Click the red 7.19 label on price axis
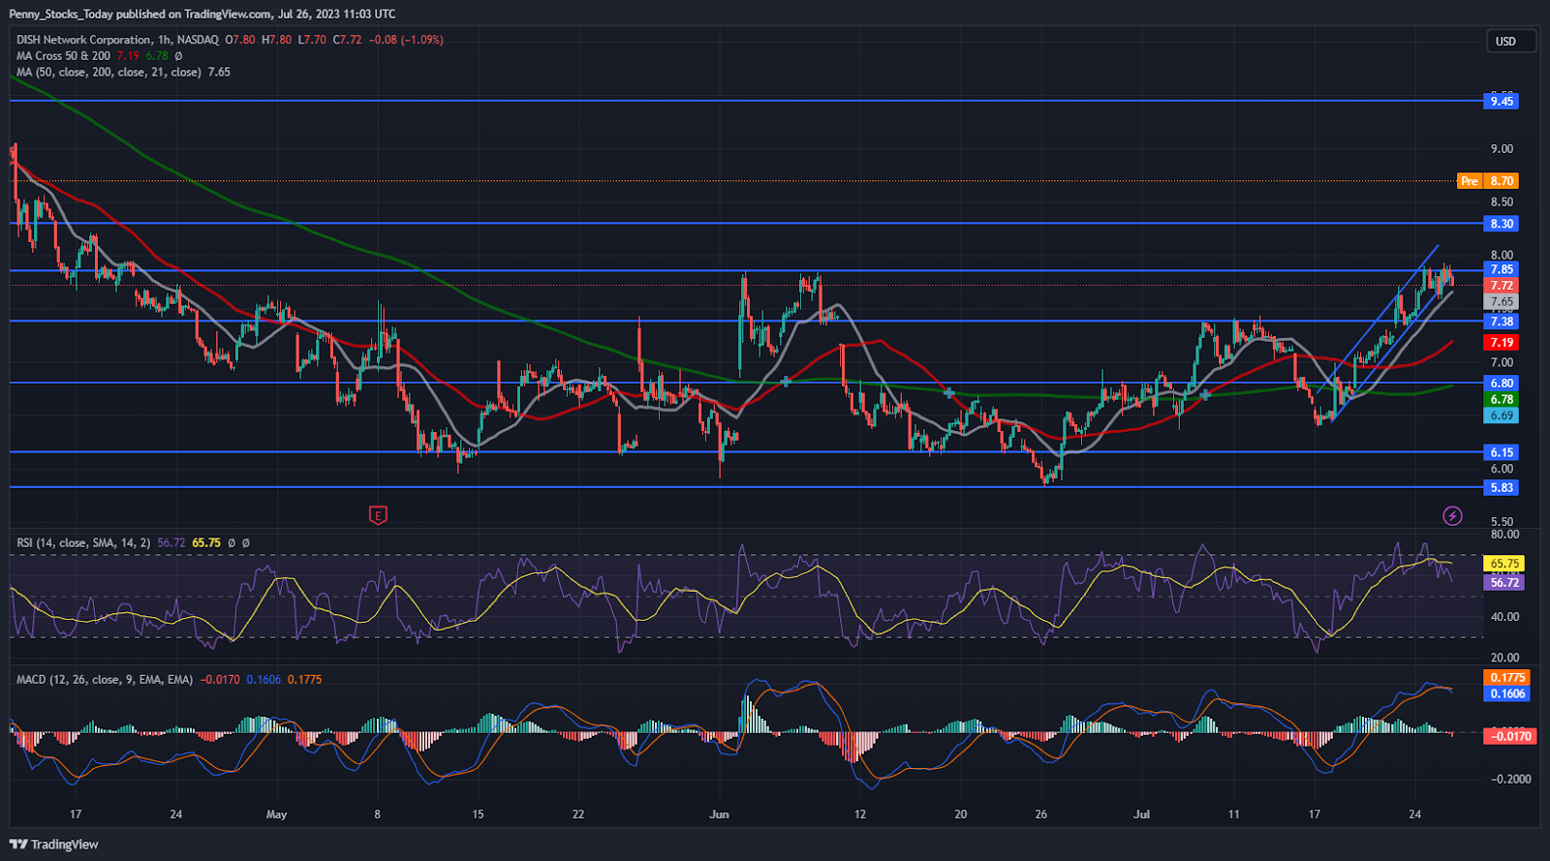This screenshot has height=861, width=1550. point(1502,343)
